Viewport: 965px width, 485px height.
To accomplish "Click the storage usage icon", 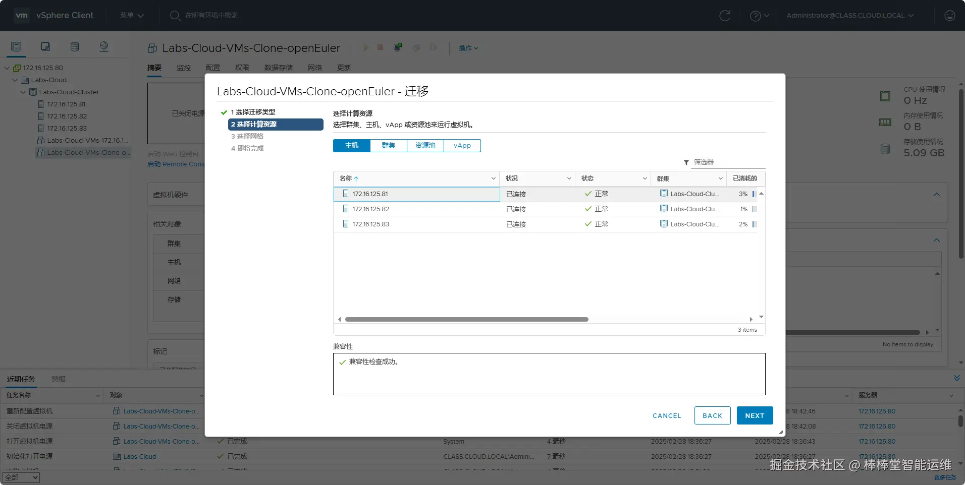I will pyautogui.click(x=885, y=149).
